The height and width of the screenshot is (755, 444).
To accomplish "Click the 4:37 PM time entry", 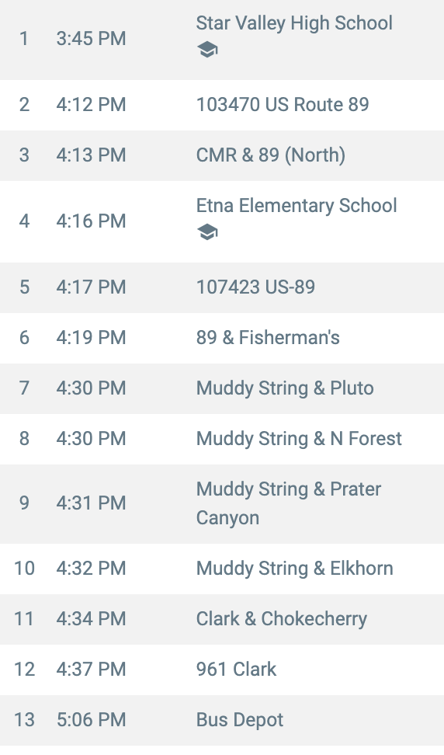I will click(91, 670).
